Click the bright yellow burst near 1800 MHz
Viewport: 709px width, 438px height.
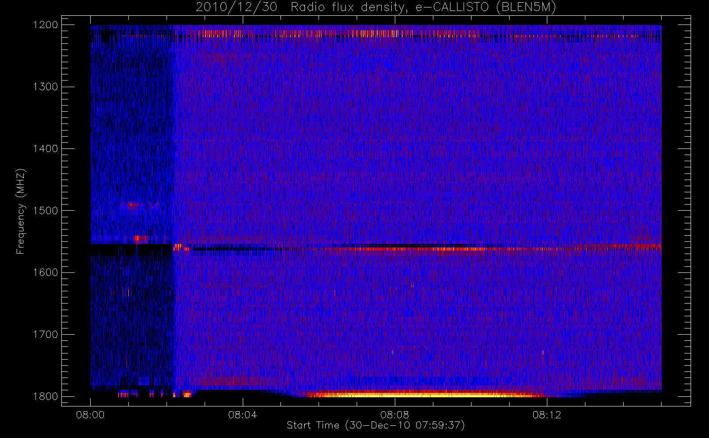(x=425, y=394)
